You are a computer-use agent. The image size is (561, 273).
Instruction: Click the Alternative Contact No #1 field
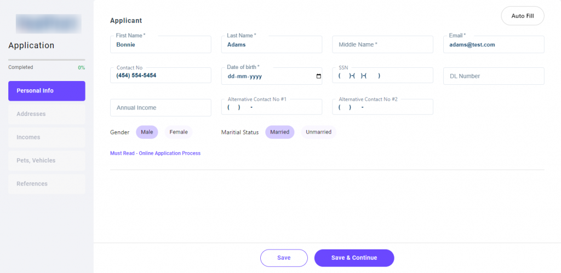[272, 108]
